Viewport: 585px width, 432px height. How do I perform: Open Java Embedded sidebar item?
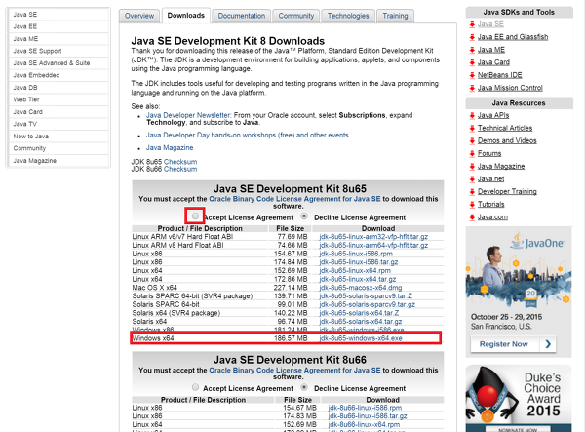point(58,75)
